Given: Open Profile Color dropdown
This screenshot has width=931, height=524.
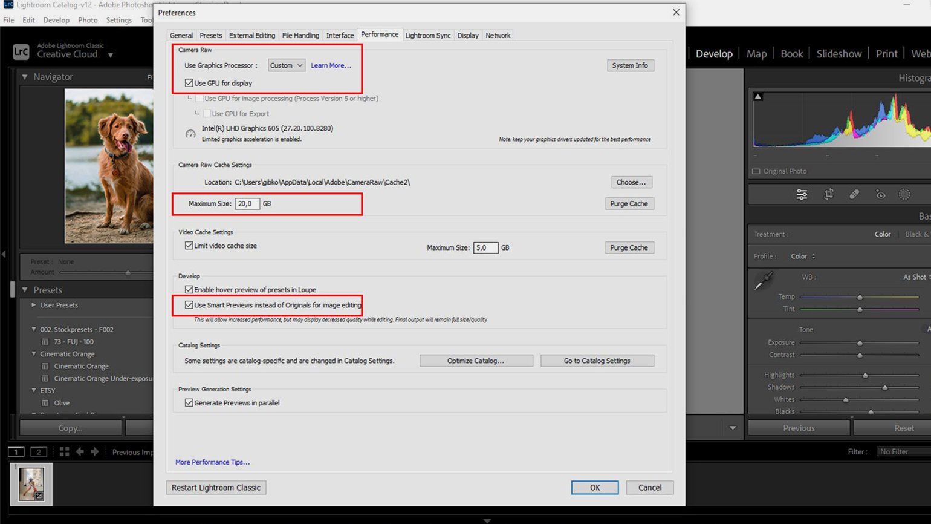Looking at the screenshot, I should click(x=803, y=256).
